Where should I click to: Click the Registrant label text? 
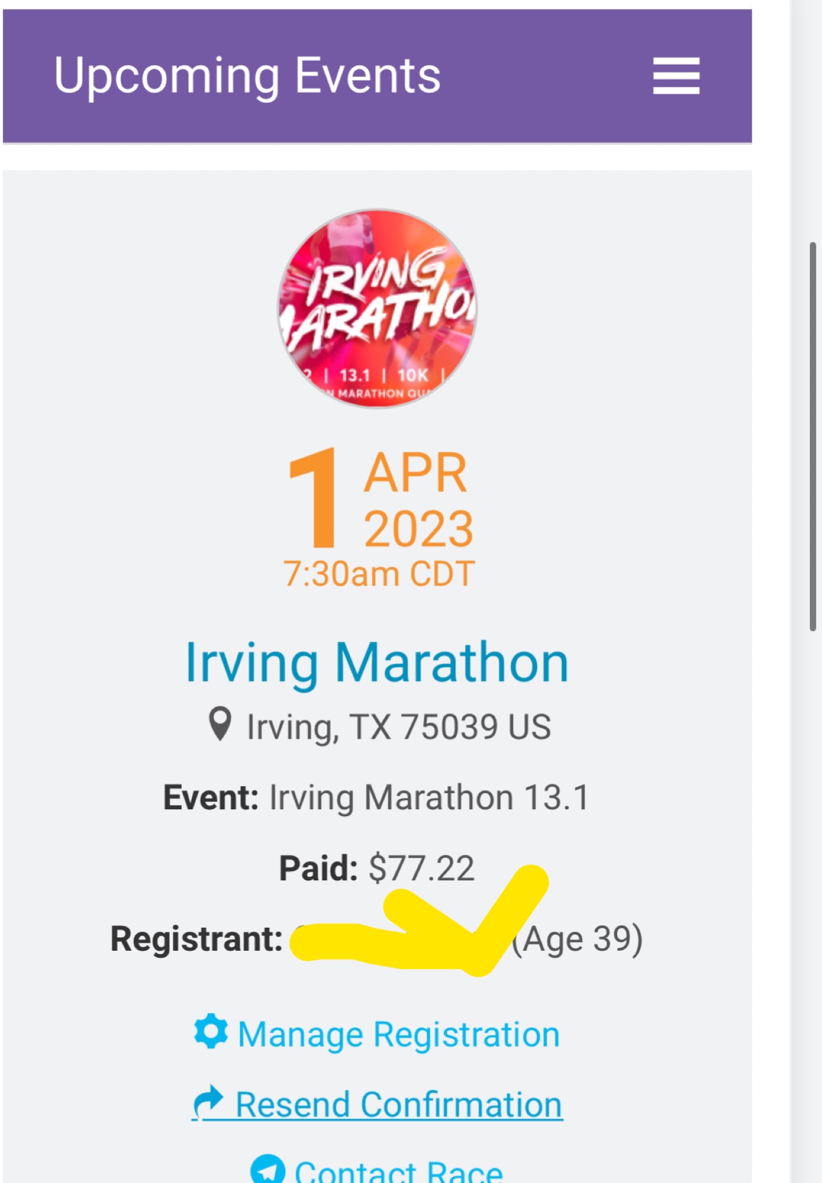pos(197,939)
